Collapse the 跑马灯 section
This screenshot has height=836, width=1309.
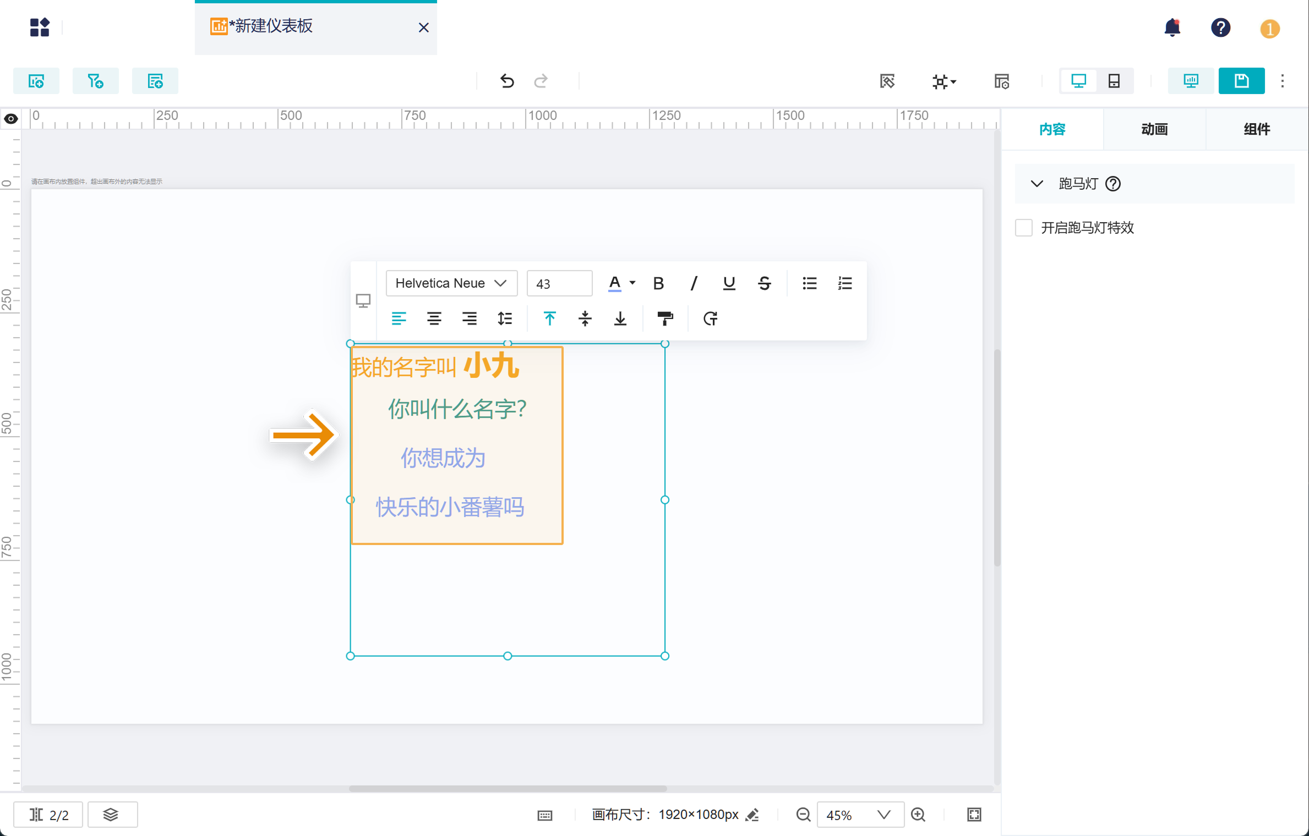(1037, 184)
